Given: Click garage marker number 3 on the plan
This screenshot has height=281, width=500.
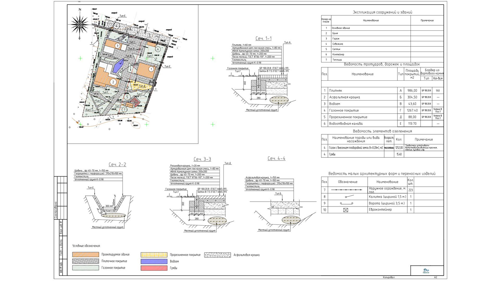Looking at the screenshot, I should [117, 46].
